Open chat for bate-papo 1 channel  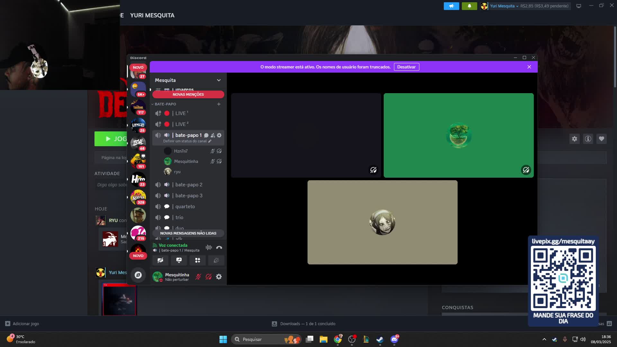(206, 135)
